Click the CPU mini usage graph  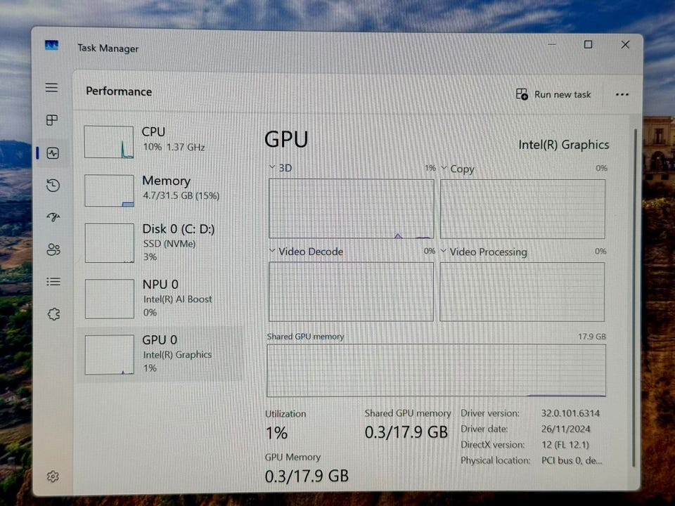click(x=109, y=142)
